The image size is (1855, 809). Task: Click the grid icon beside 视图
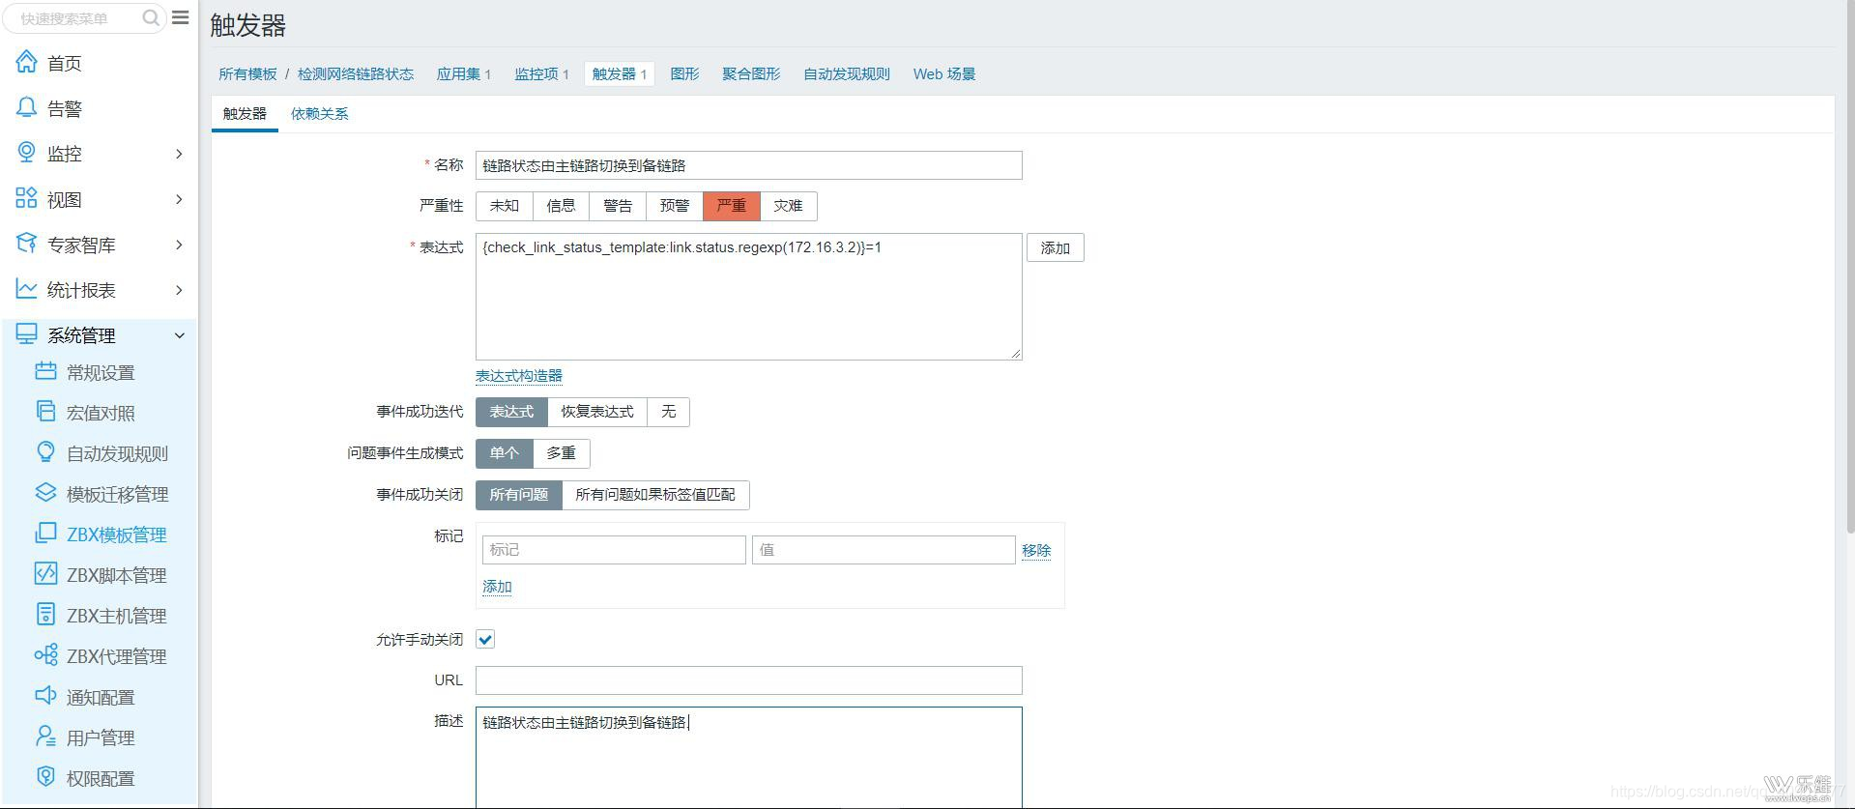(x=26, y=198)
